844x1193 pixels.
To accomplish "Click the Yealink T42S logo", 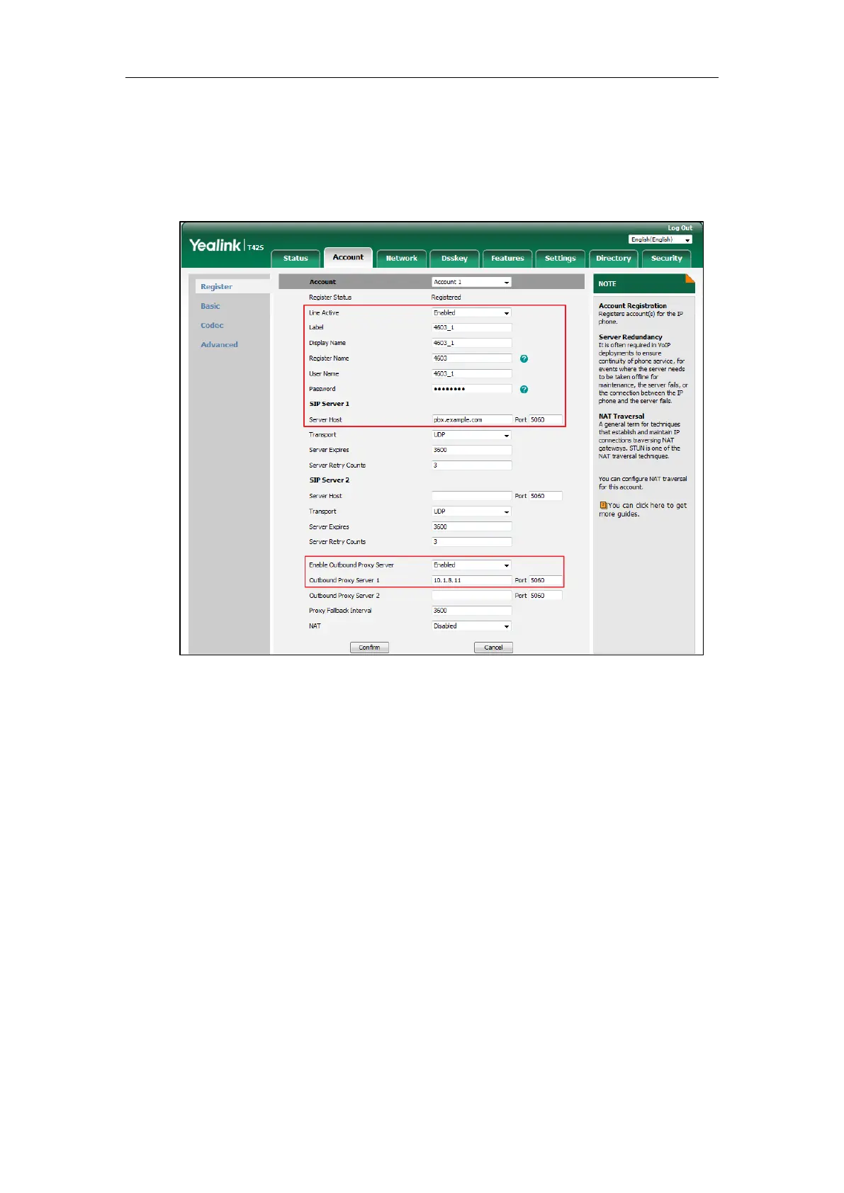I will [226, 246].
